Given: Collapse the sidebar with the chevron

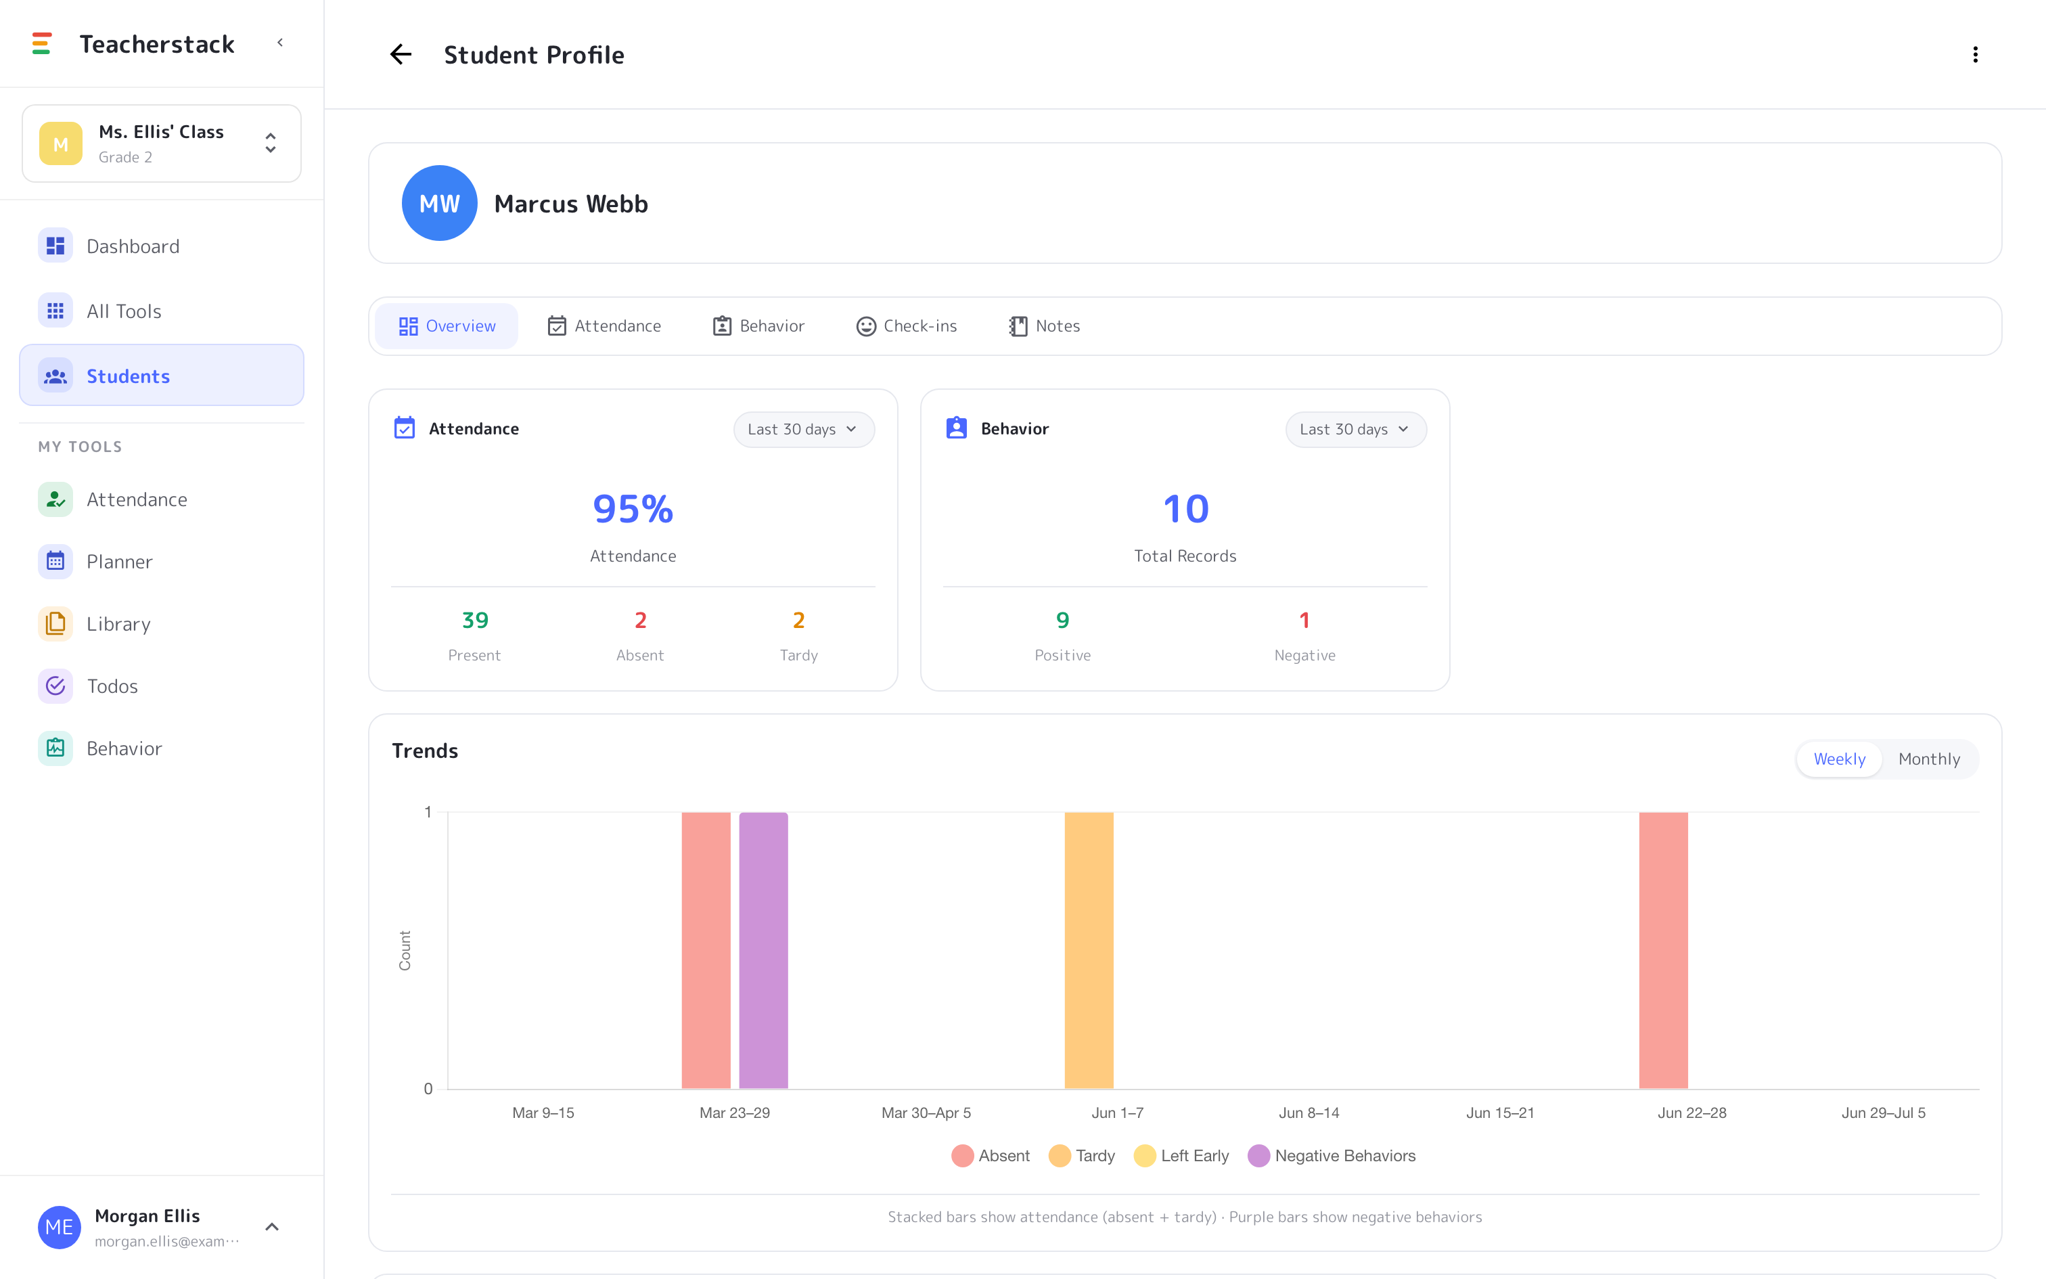Looking at the screenshot, I should coord(280,42).
